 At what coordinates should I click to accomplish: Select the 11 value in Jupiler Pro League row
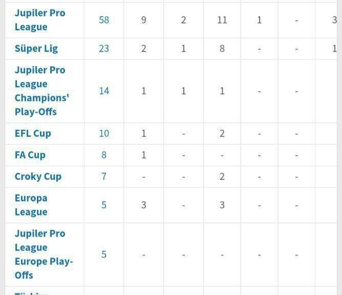222,20
